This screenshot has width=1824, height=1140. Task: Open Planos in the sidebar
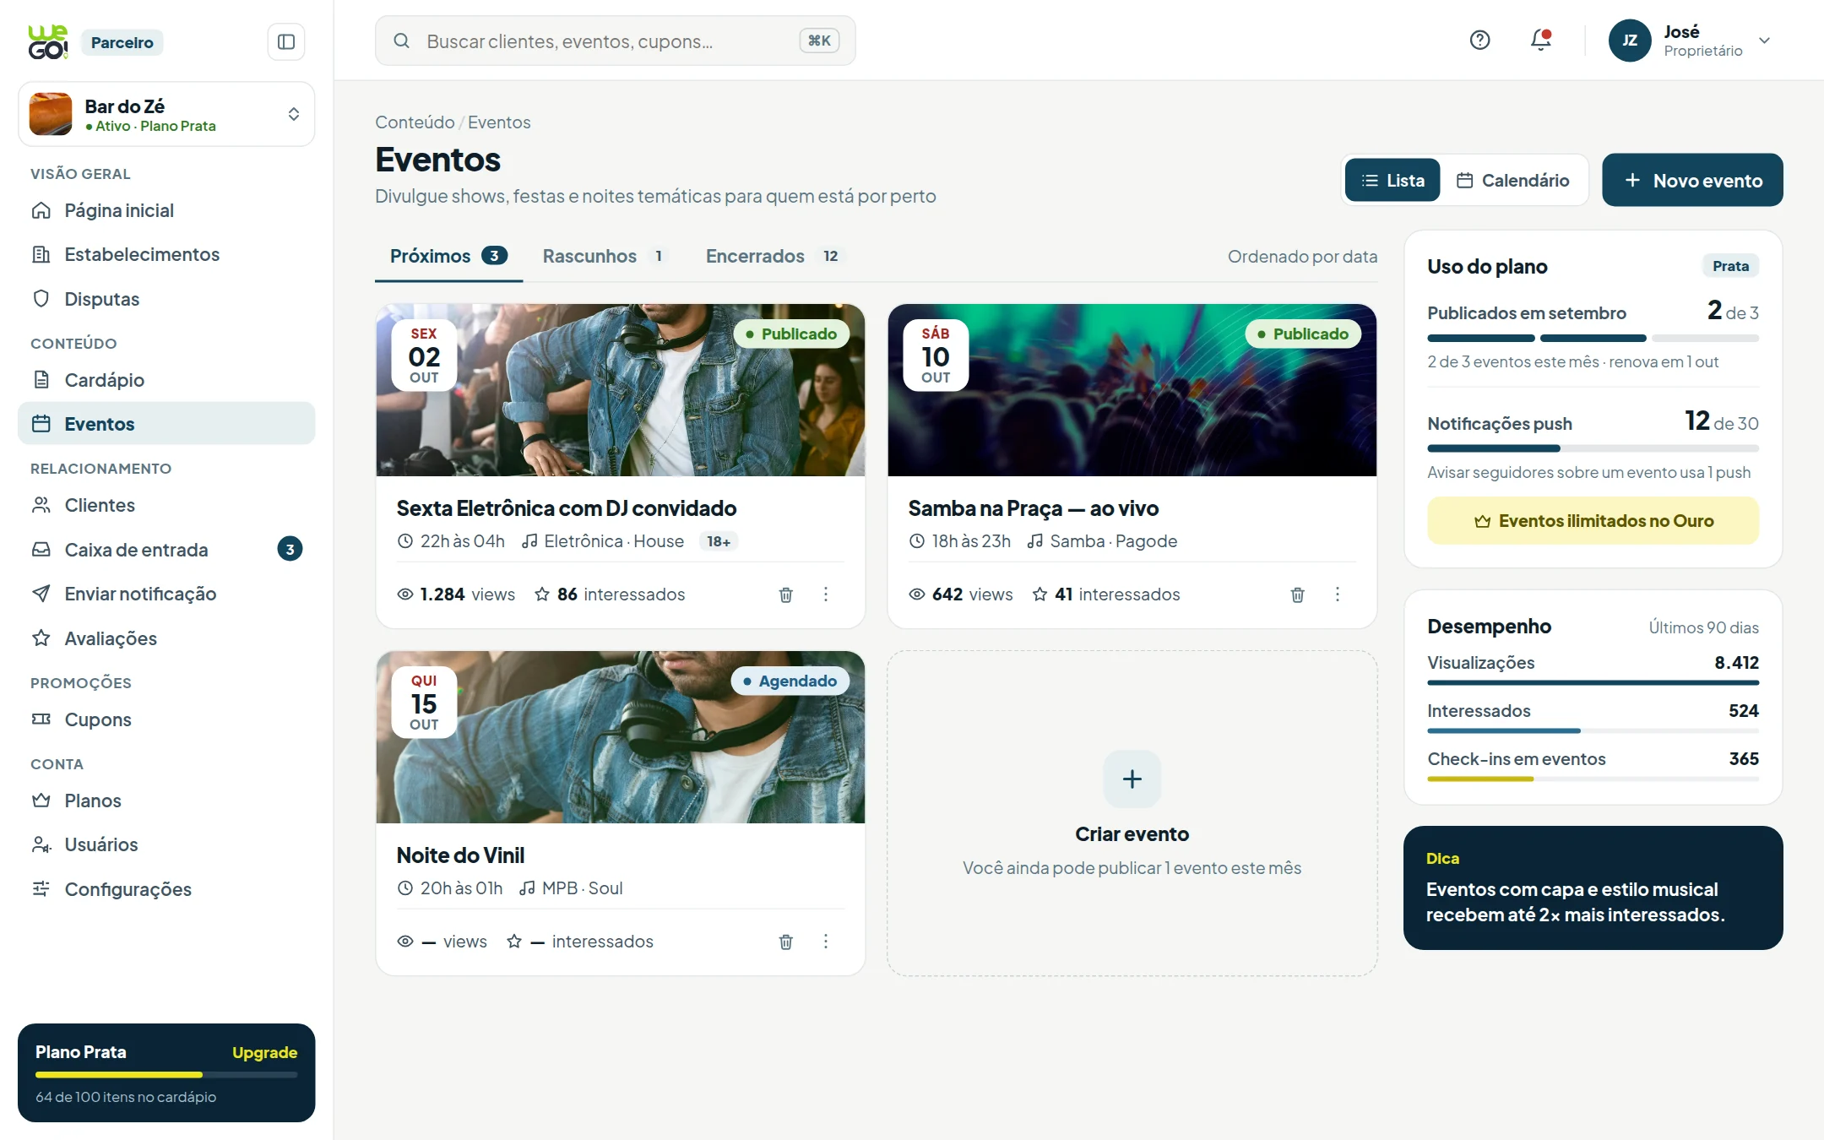166,801
